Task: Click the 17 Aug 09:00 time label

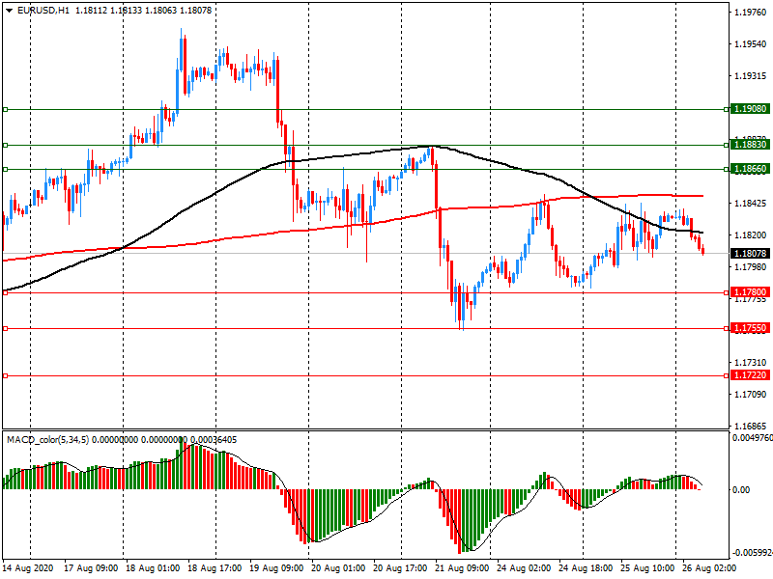Action: tap(91, 568)
